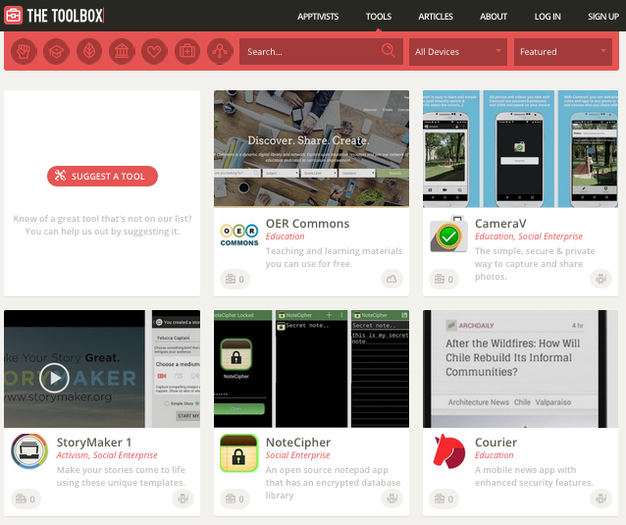Open the About menu item
This screenshot has height=525, width=626.
pyautogui.click(x=494, y=17)
